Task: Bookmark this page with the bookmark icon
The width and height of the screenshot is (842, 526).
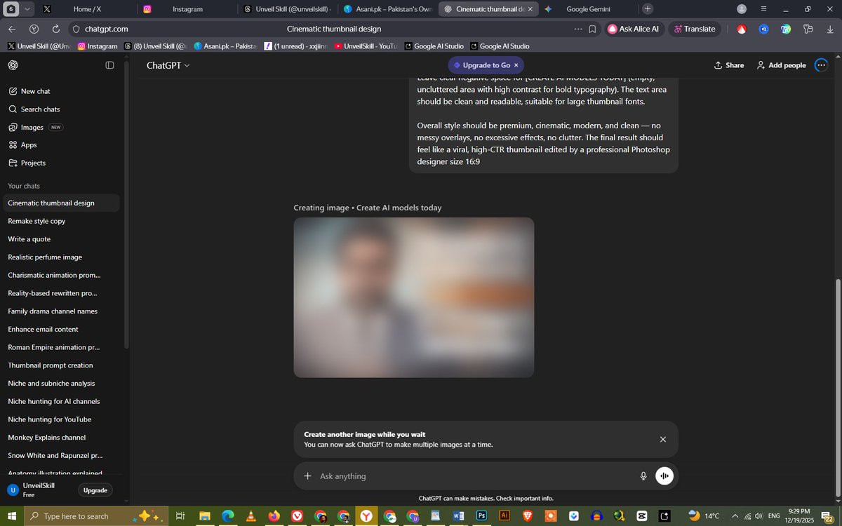Action: (x=593, y=29)
